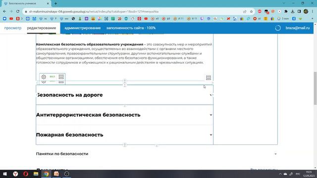The height and width of the screenshot is (178, 317).
Task: Click page vertical scrollbar thumb
Action: tap(315, 88)
